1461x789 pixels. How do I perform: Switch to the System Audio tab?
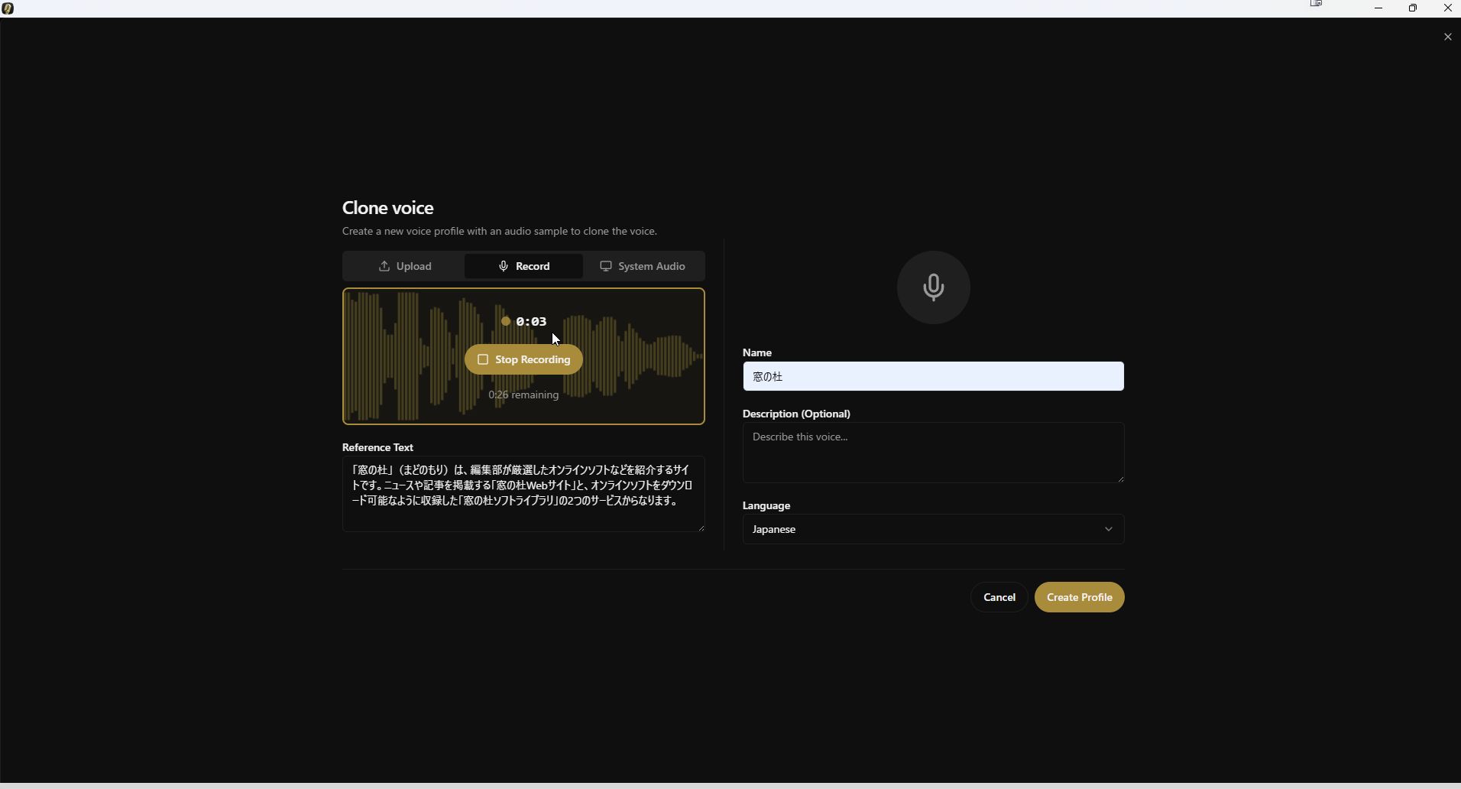(644, 265)
